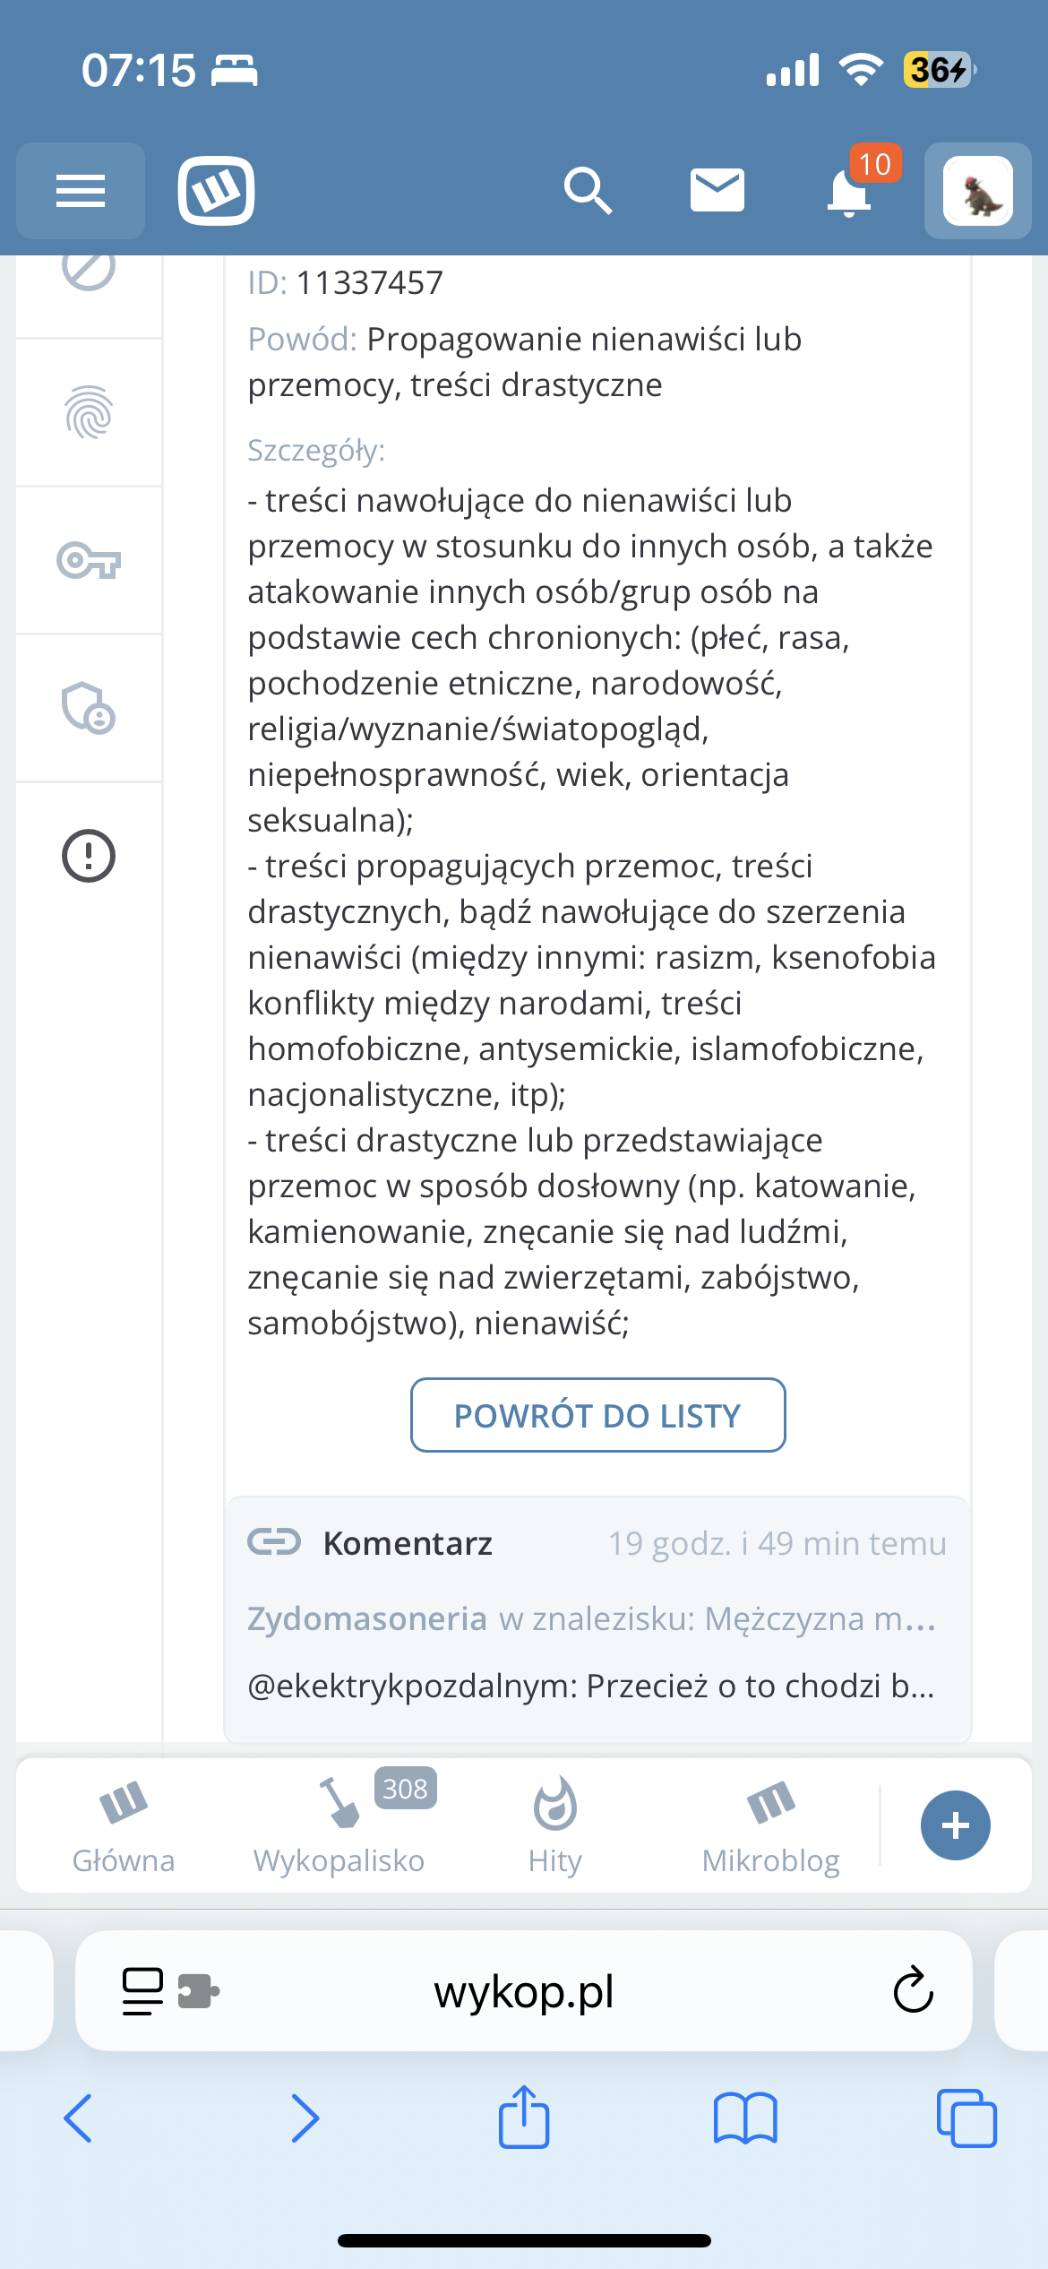The width and height of the screenshot is (1048, 2269).
Task: Select the key sidebar icon
Action: tap(89, 561)
